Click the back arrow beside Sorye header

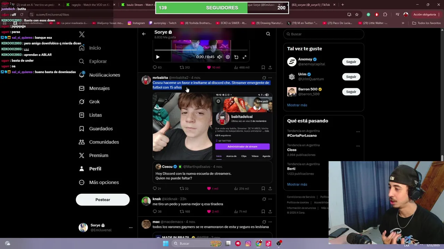click(144, 34)
